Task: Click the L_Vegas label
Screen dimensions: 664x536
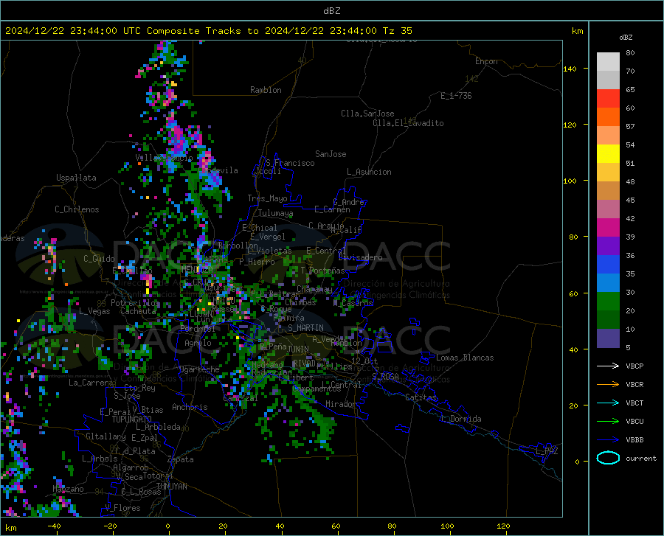Action: point(94,312)
